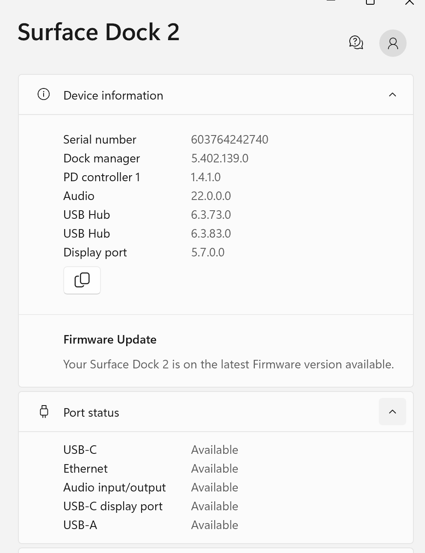
Task: Click the Surface Dock 2 page title
Action: [98, 32]
